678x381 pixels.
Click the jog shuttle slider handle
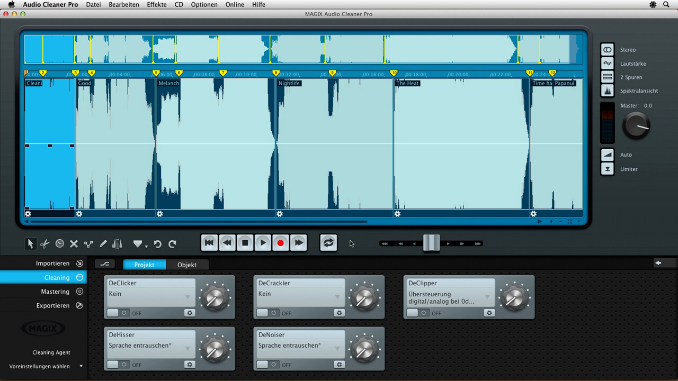click(431, 243)
